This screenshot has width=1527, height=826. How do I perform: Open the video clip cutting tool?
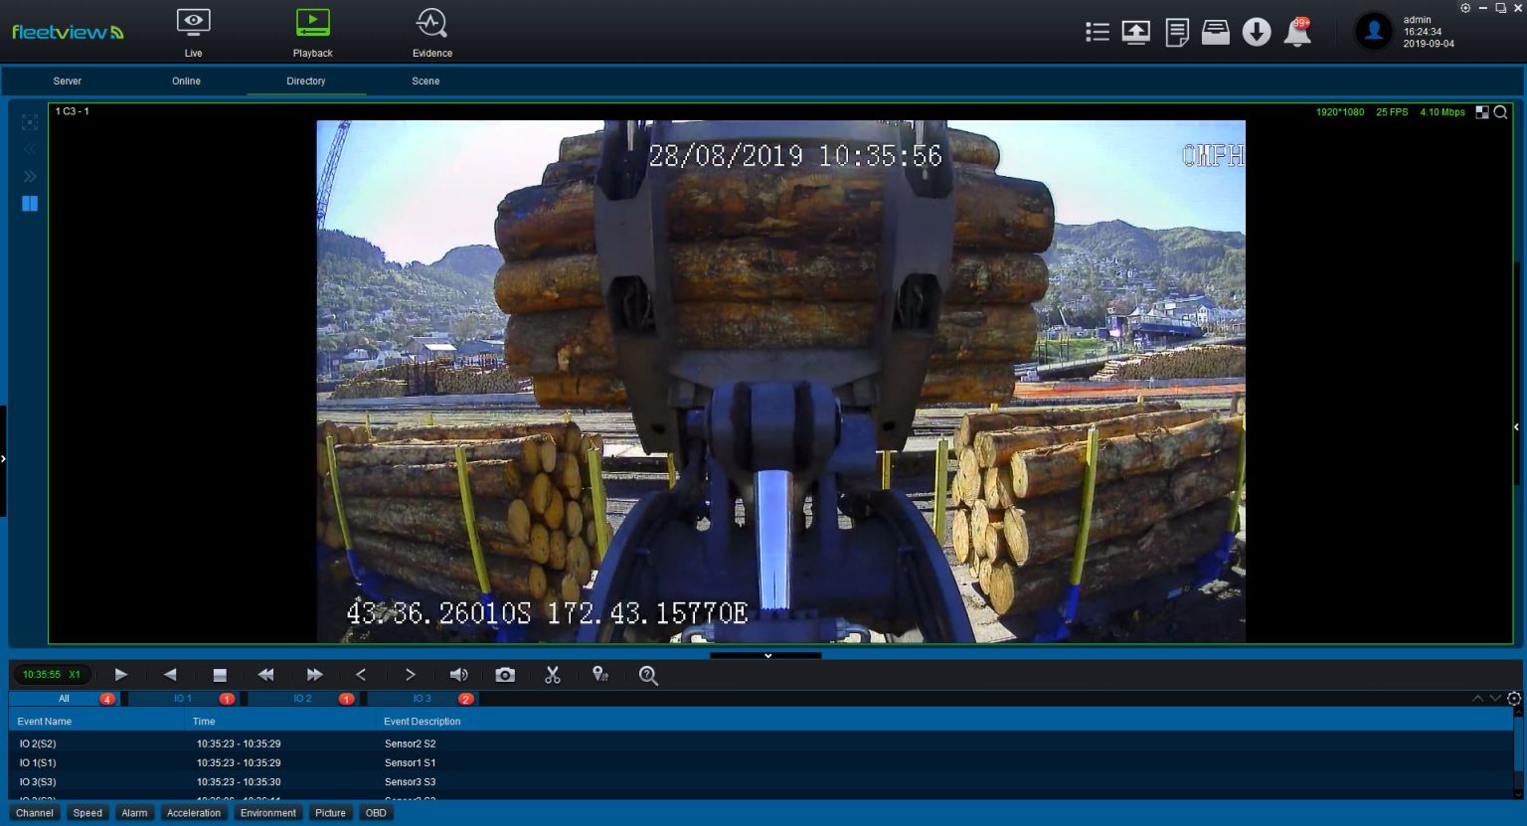point(553,674)
